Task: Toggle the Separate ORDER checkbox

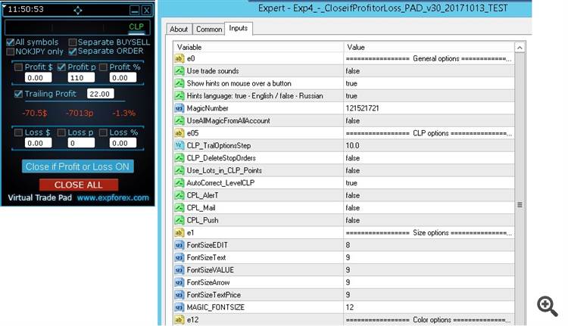Action: coord(73,51)
